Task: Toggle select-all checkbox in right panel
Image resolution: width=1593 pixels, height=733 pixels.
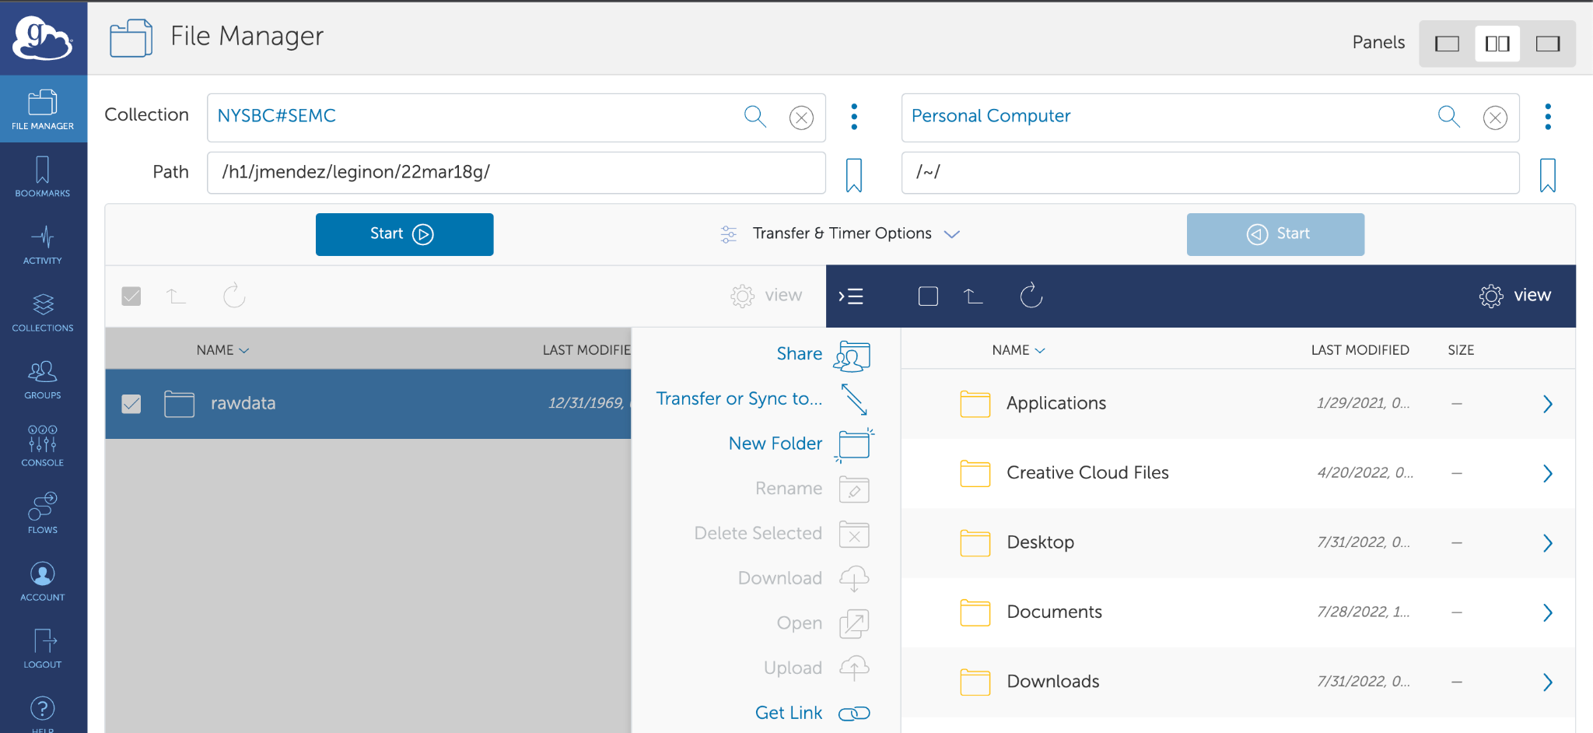Action: pyautogui.click(x=928, y=296)
